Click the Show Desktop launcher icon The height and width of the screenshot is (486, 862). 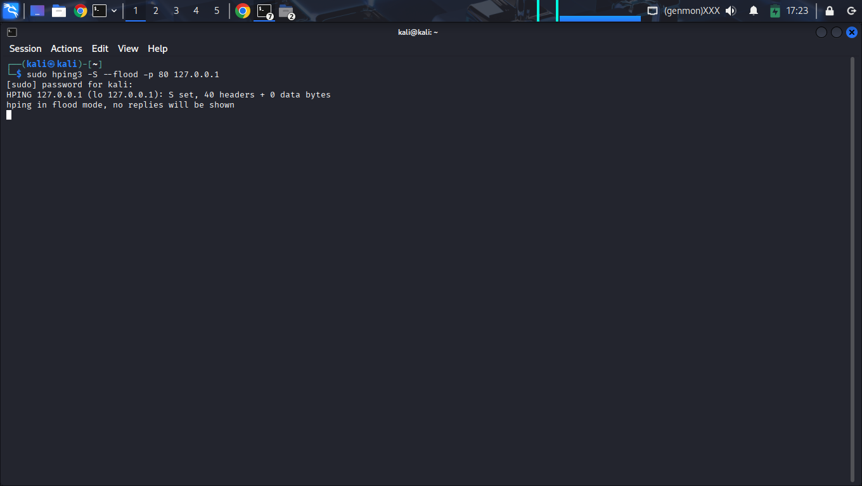37,11
